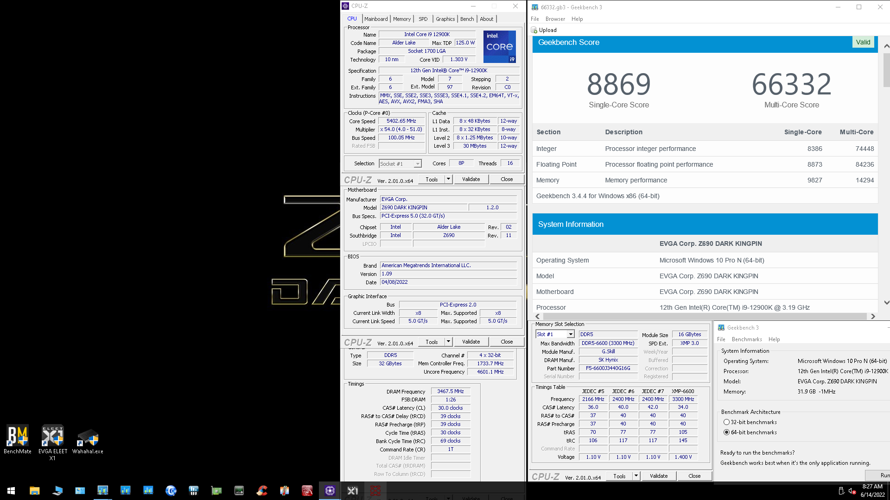The height and width of the screenshot is (500, 890).
Task: Click the EVGA X1 taskbar icon
Action: [x=353, y=491]
